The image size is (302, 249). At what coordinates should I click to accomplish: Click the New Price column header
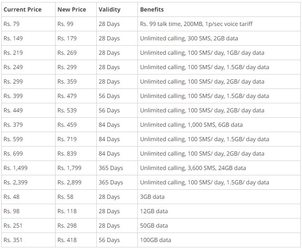[72, 9]
